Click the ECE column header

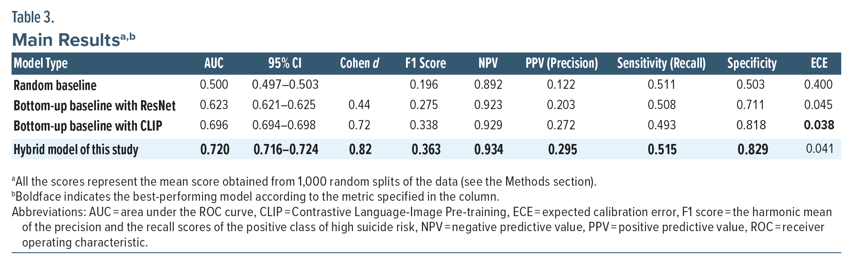tap(819, 63)
